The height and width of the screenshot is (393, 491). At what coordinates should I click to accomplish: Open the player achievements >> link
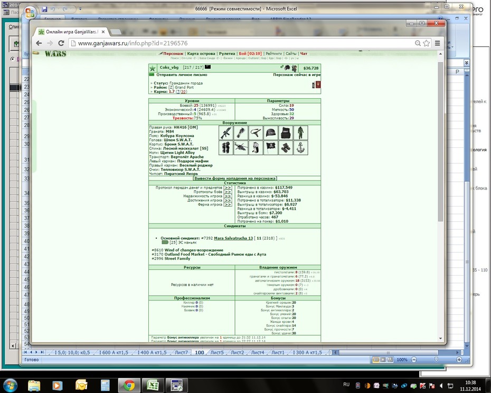pos(228,200)
